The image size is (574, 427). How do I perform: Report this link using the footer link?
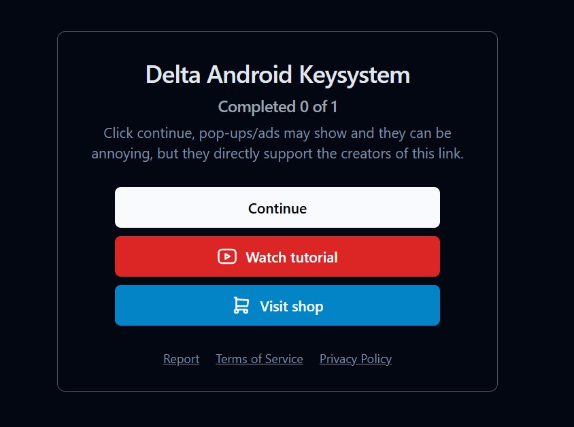click(181, 358)
